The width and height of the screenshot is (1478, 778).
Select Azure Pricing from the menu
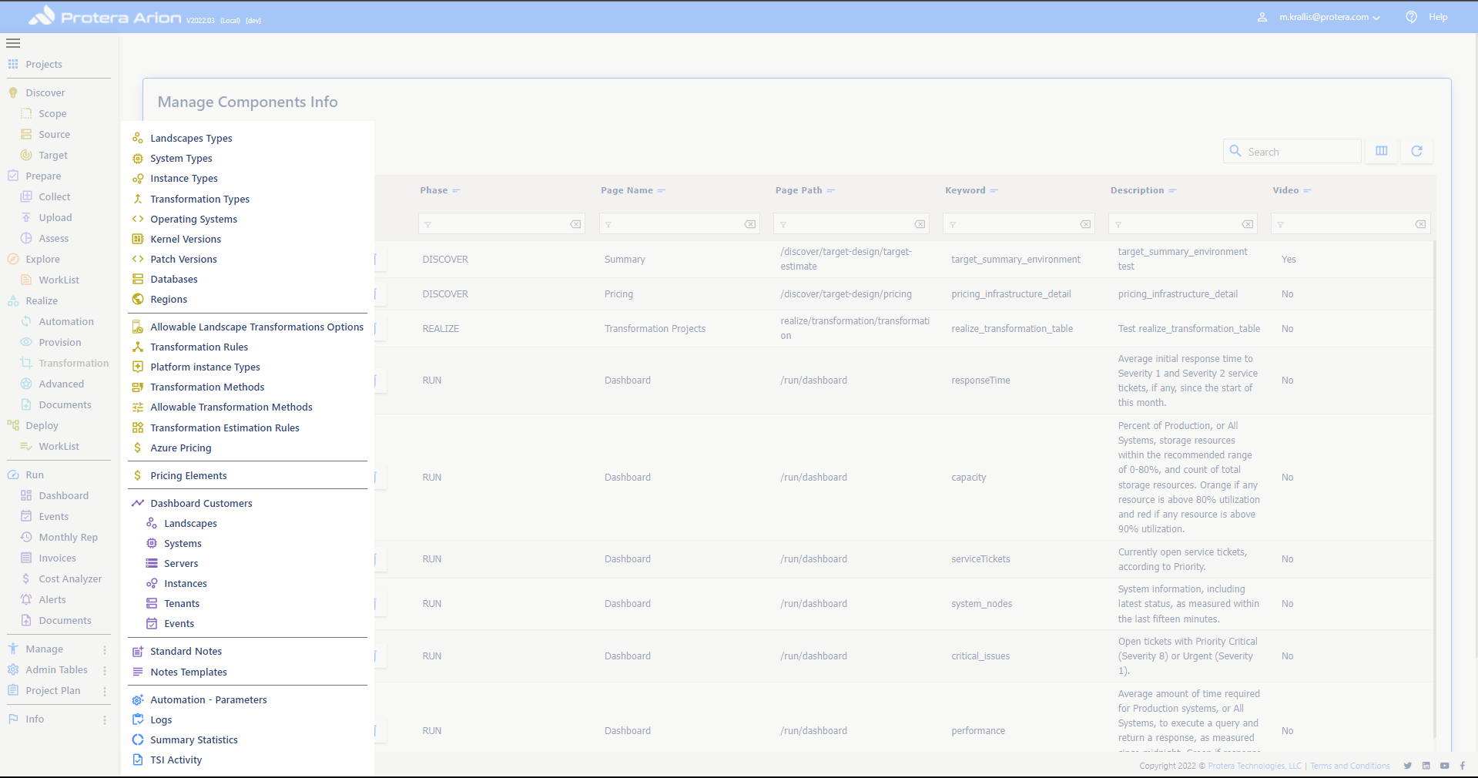(x=180, y=448)
